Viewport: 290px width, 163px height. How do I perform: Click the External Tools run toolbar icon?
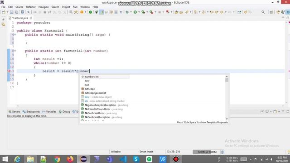151,12
